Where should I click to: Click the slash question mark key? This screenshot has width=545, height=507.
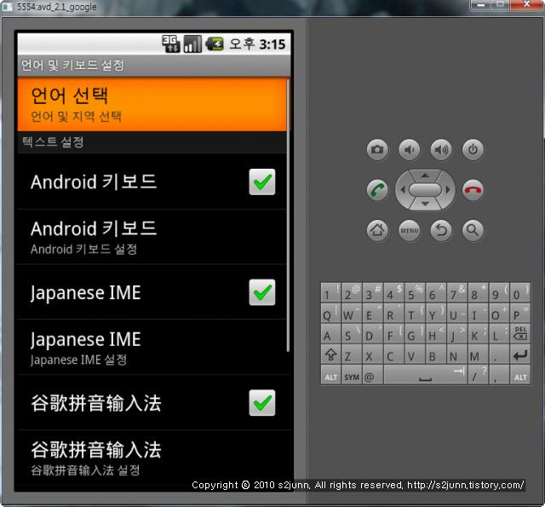(x=478, y=375)
